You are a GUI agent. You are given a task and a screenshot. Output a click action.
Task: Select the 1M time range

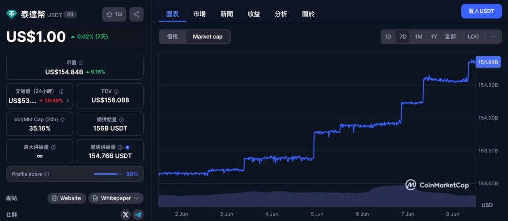(419, 37)
